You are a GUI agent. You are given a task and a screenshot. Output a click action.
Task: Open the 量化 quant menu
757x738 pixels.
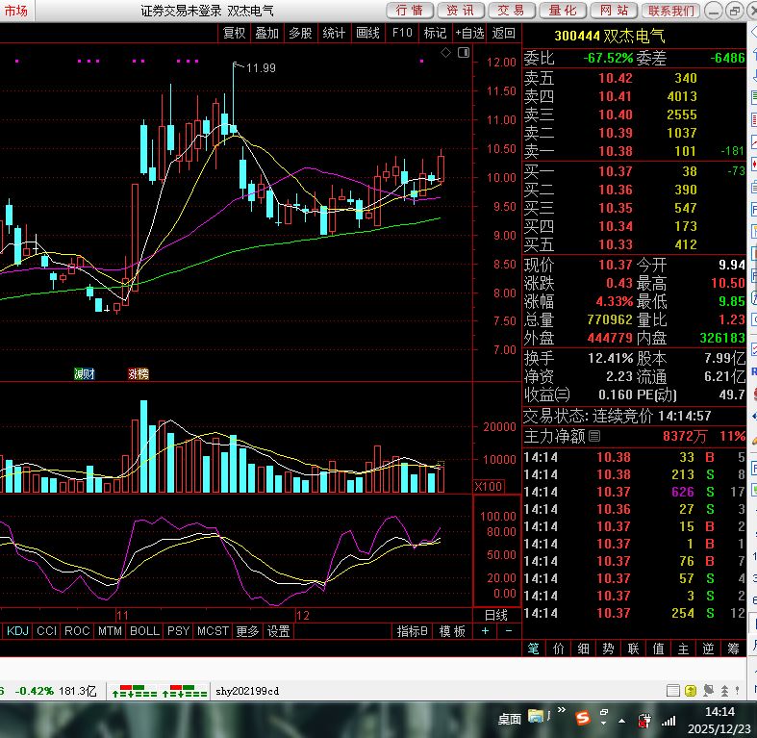tap(564, 11)
